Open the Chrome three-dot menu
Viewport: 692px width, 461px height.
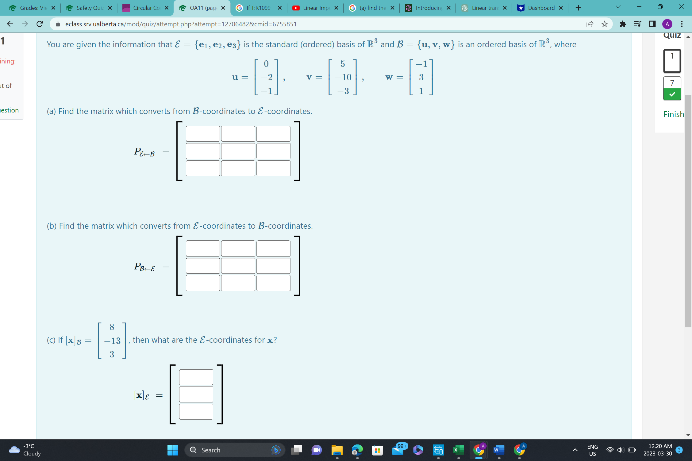coord(682,24)
